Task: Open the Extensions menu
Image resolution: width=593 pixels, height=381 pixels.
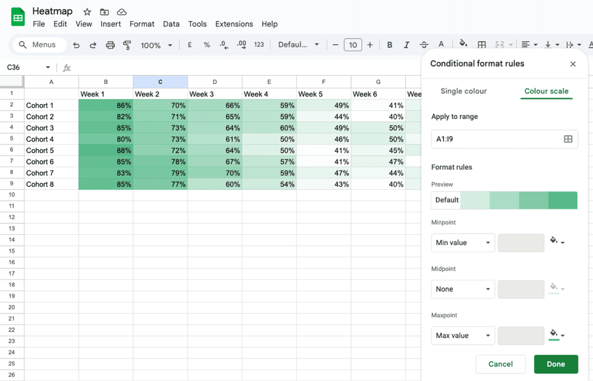Action: point(234,24)
